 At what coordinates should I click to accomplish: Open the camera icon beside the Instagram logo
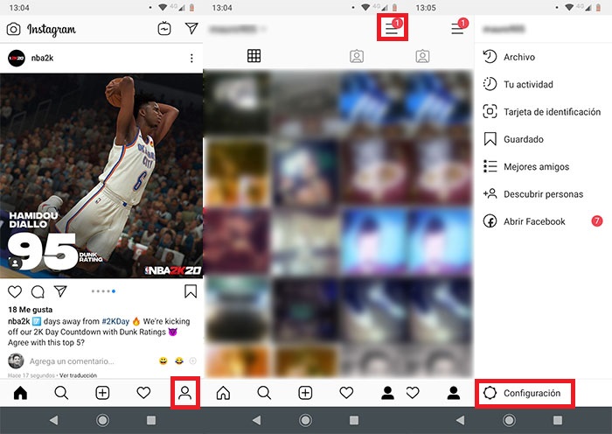click(14, 29)
